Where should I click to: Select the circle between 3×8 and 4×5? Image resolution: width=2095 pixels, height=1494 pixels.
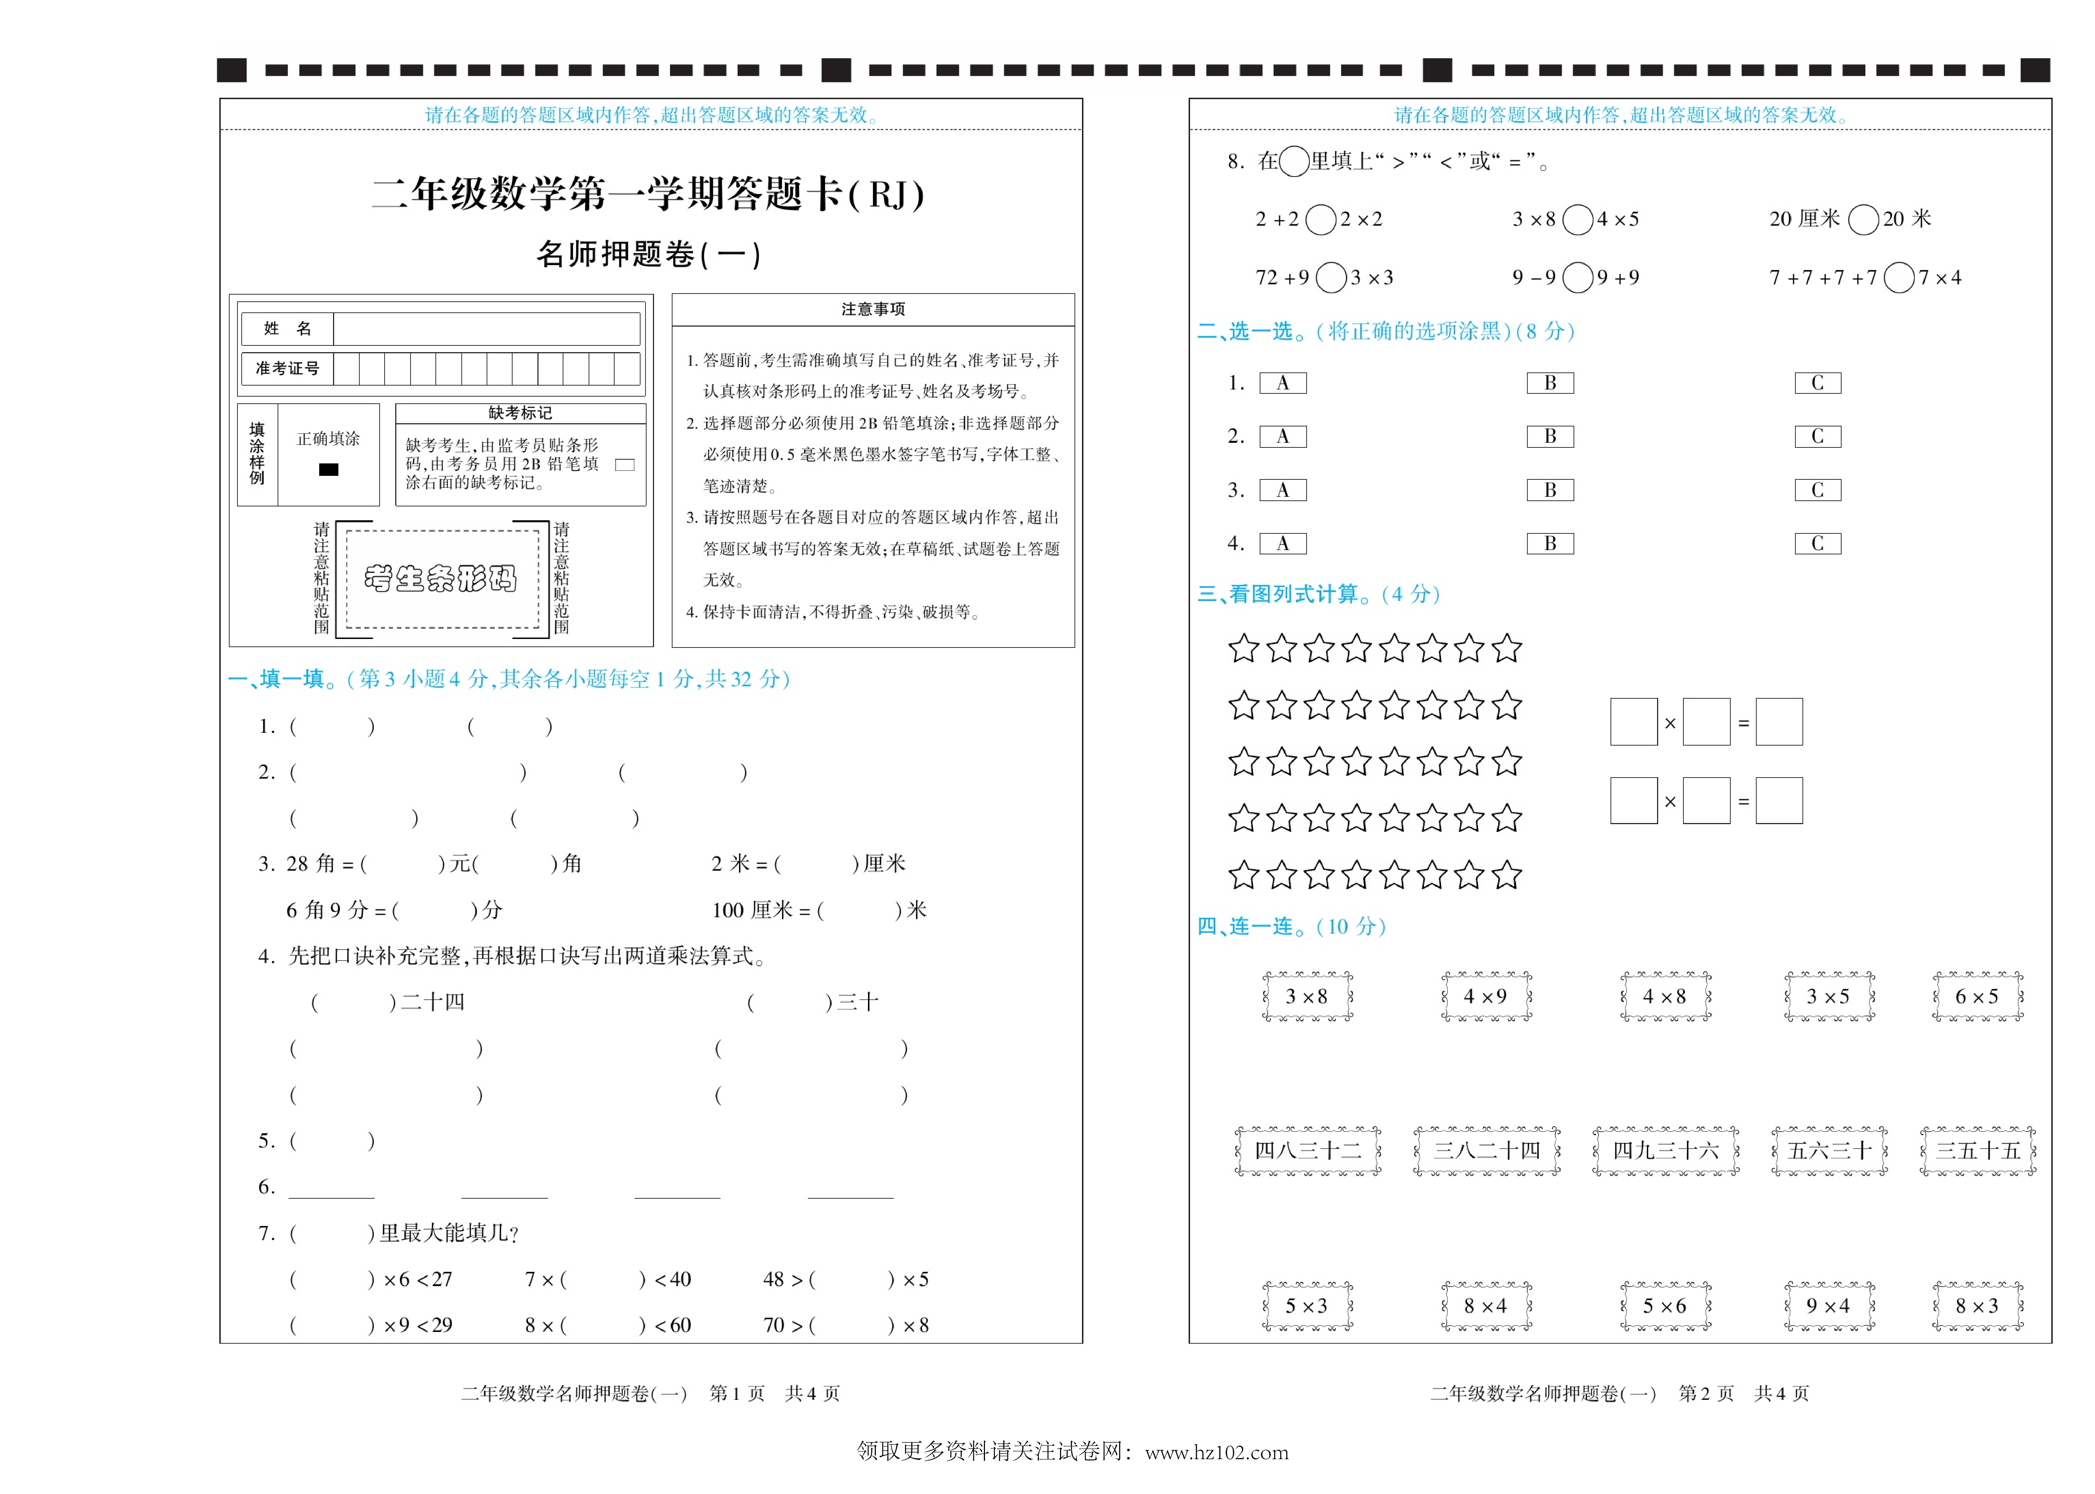coord(1577,220)
